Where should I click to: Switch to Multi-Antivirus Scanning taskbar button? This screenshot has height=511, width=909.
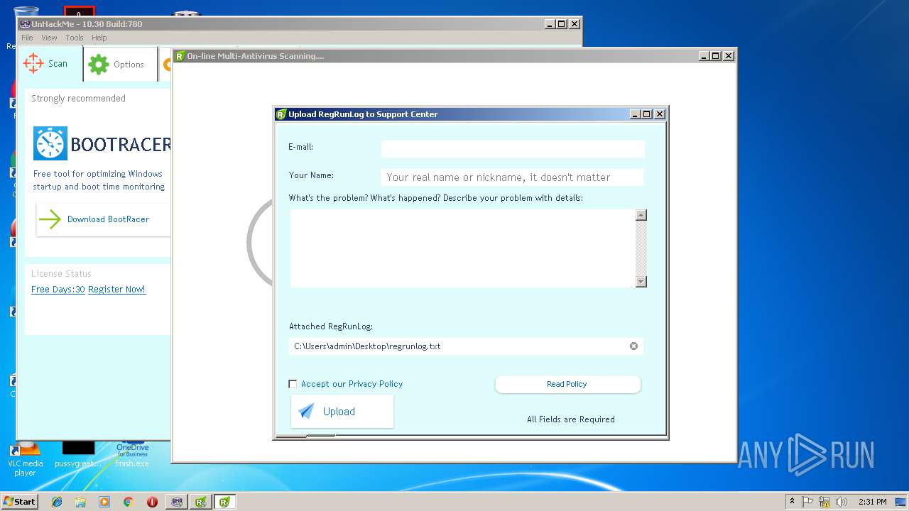[x=201, y=502]
